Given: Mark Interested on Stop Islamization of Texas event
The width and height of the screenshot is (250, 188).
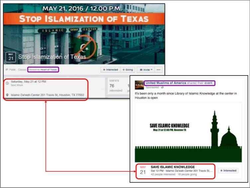Looking at the screenshot, I should (110, 70).
